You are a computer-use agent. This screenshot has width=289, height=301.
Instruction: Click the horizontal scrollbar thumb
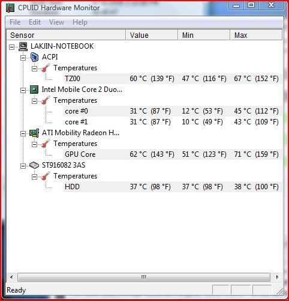(144, 278)
